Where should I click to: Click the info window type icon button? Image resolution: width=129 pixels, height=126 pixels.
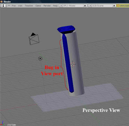(x=4, y=6)
